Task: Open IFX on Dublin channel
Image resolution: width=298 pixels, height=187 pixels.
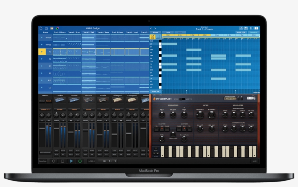Action: tap(106, 155)
